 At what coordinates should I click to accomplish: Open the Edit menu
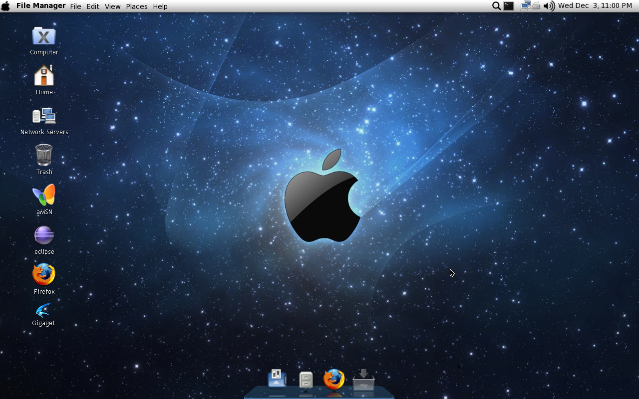pyautogui.click(x=93, y=6)
